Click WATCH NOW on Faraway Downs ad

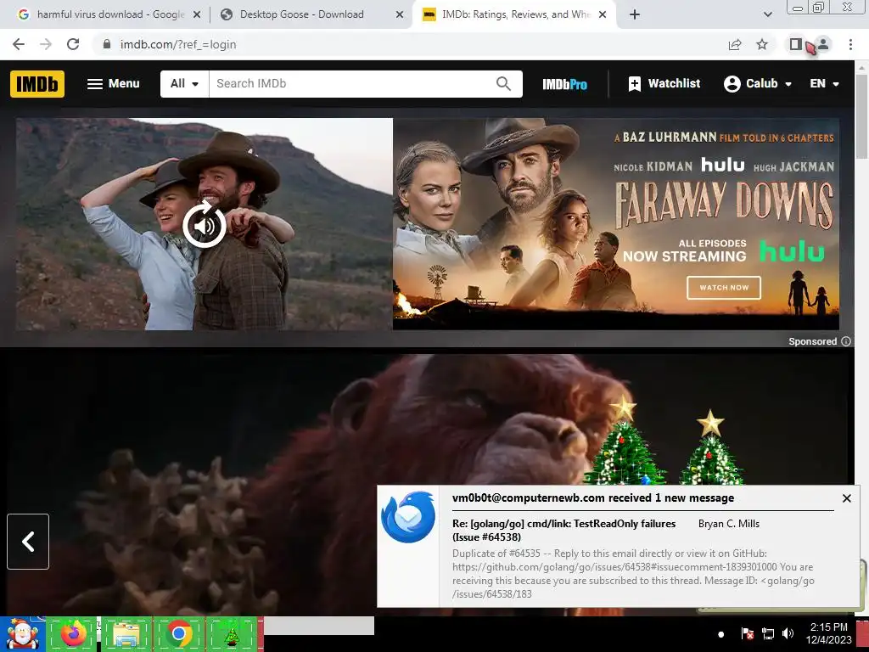pyautogui.click(x=723, y=288)
